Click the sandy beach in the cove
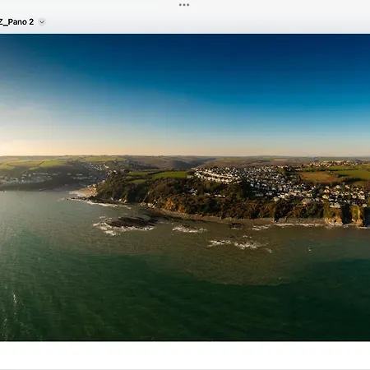Image resolution: width=370 pixels, height=370 pixels. [x=85, y=191]
